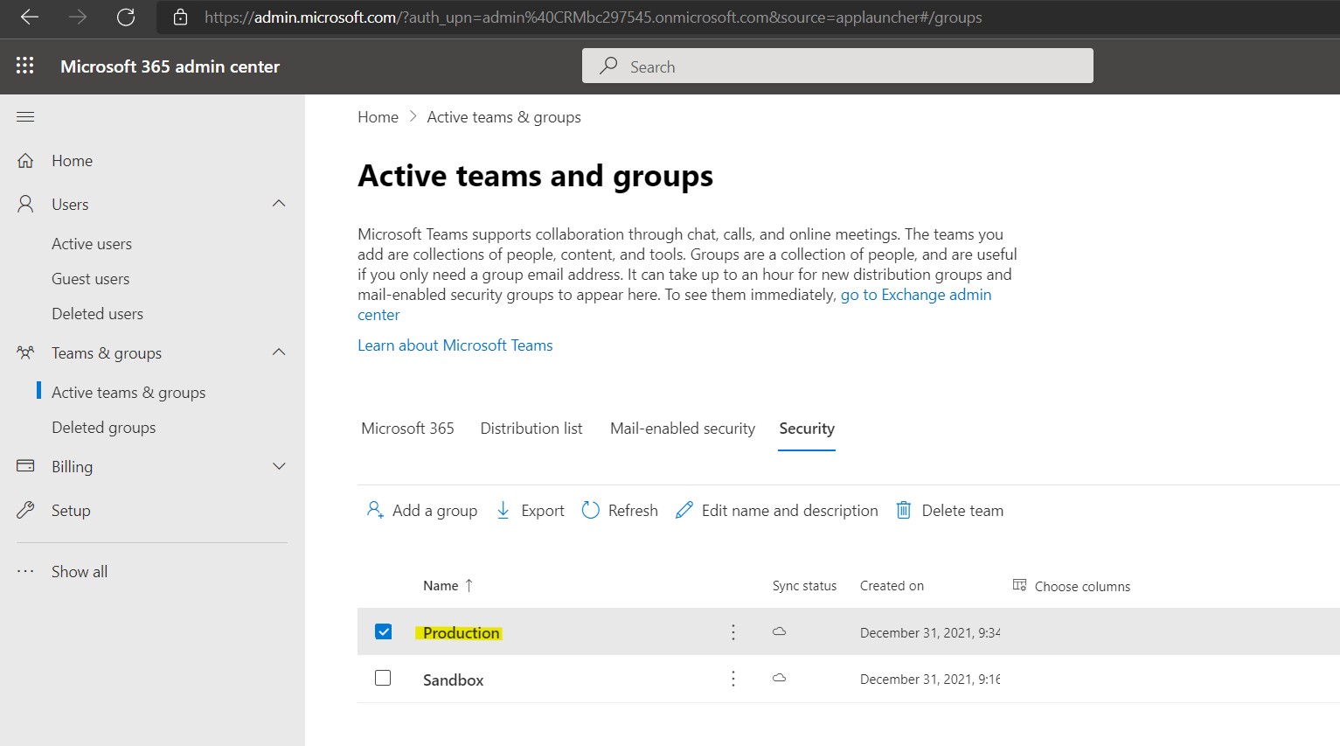
Task: Click the Home breadcrumb link
Action: [x=378, y=117]
